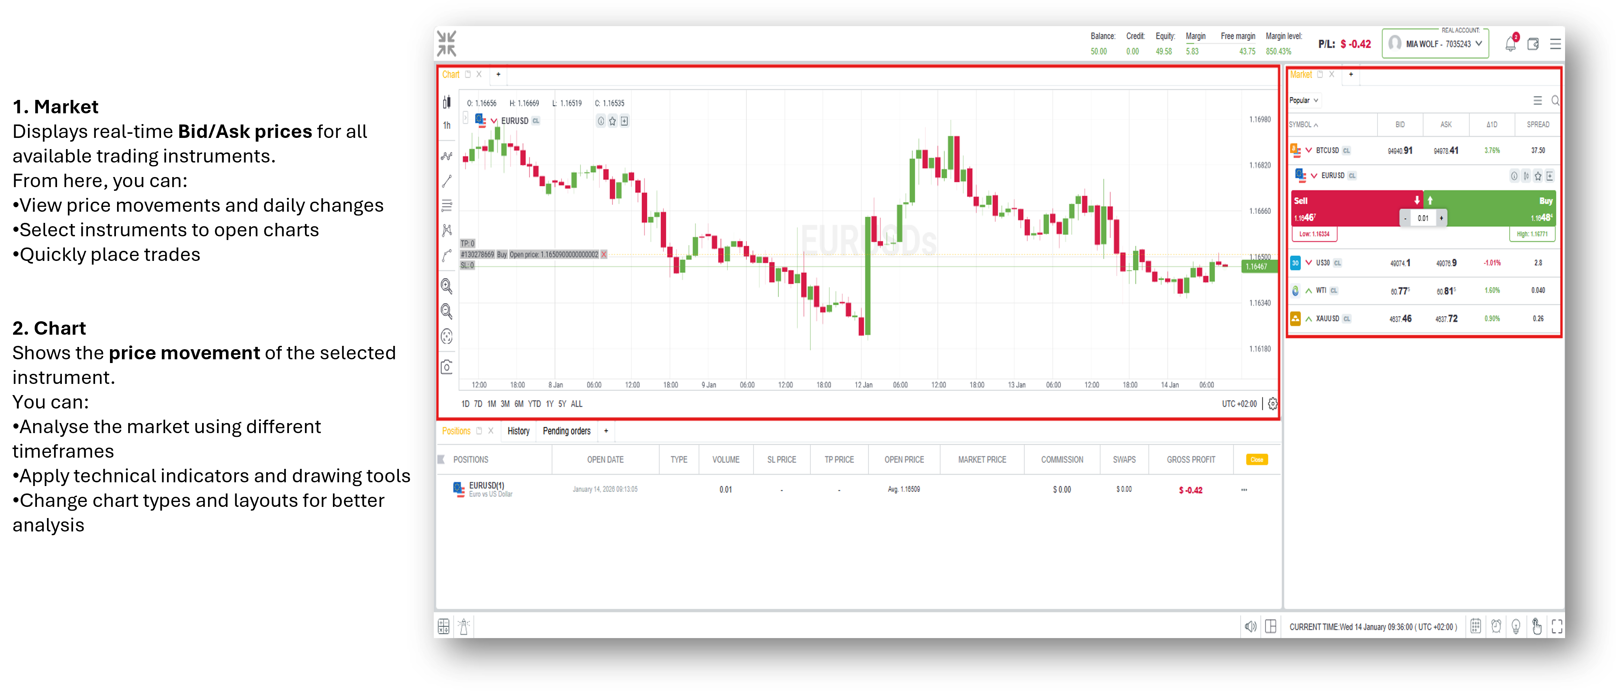This screenshot has width=1618, height=691.
Task: Click the zoom in magnifier icon
Action: tap(447, 287)
